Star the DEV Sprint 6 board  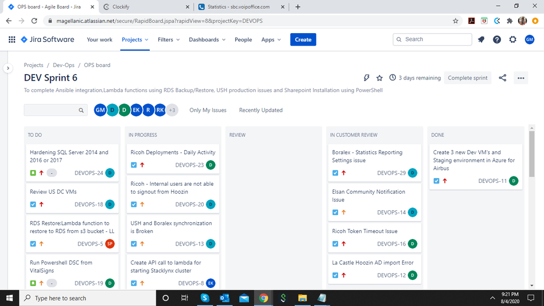tap(380, 78)
